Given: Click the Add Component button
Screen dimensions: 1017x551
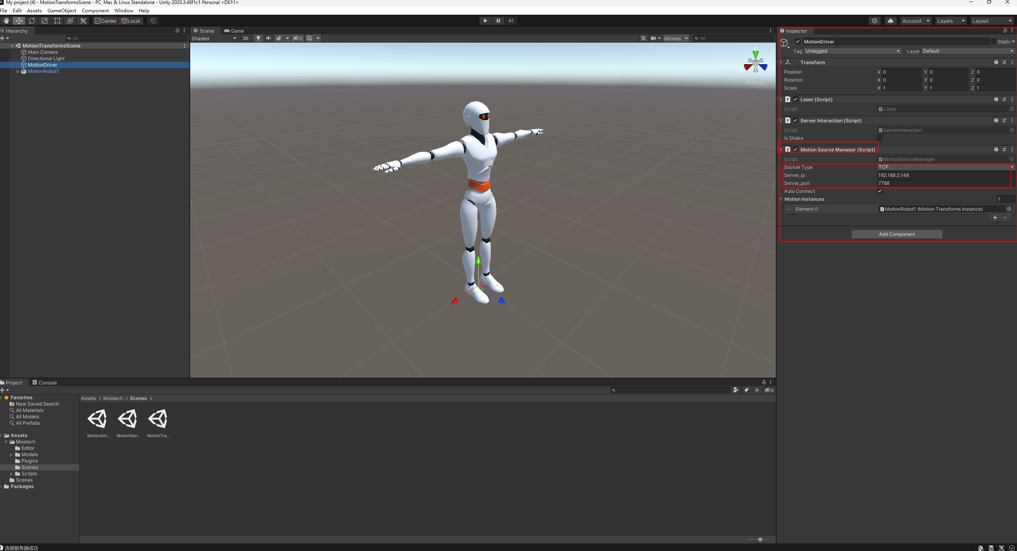Looking at the screenshot, I should pyautogui.click(x=897, y=234).
